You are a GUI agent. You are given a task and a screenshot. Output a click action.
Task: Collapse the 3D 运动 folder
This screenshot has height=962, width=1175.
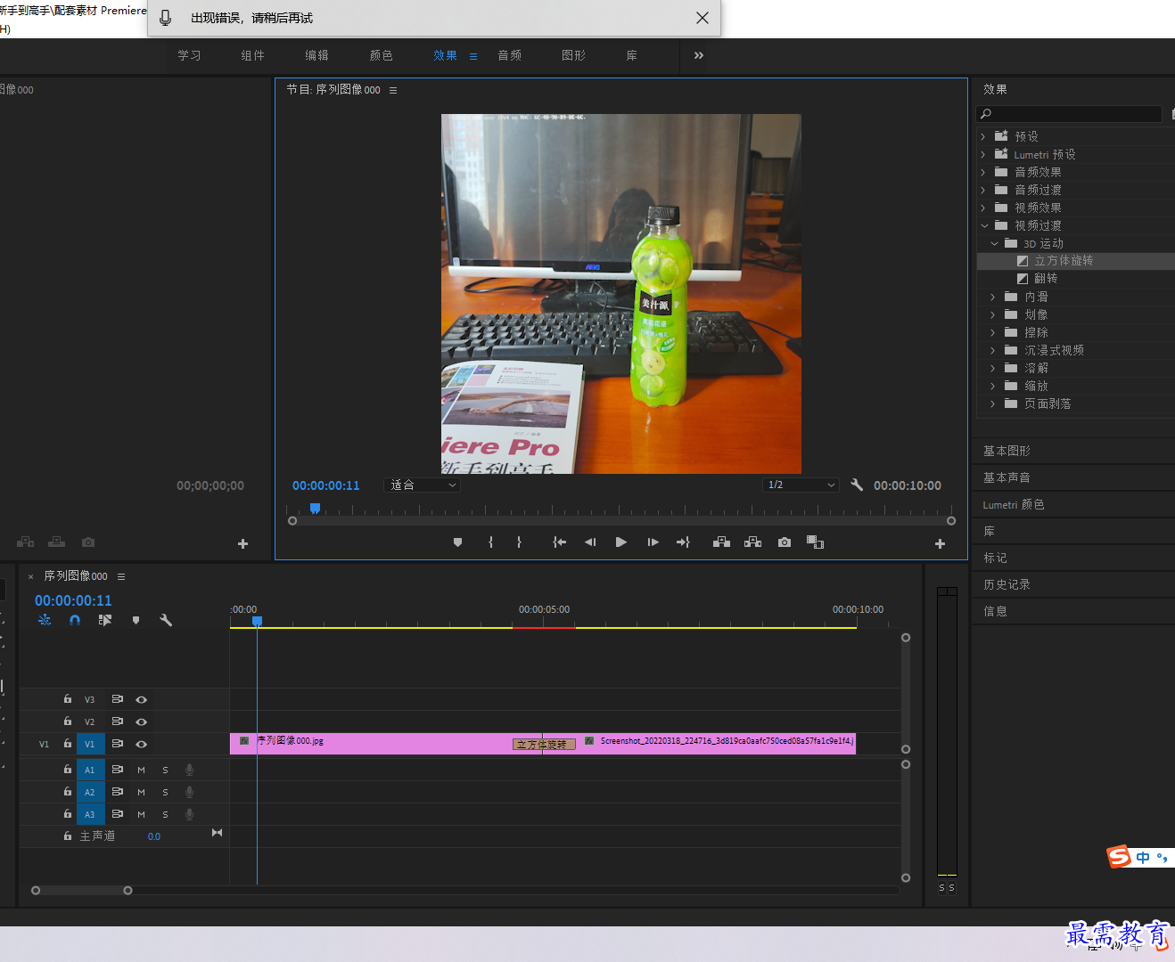[x=994, y=243]
